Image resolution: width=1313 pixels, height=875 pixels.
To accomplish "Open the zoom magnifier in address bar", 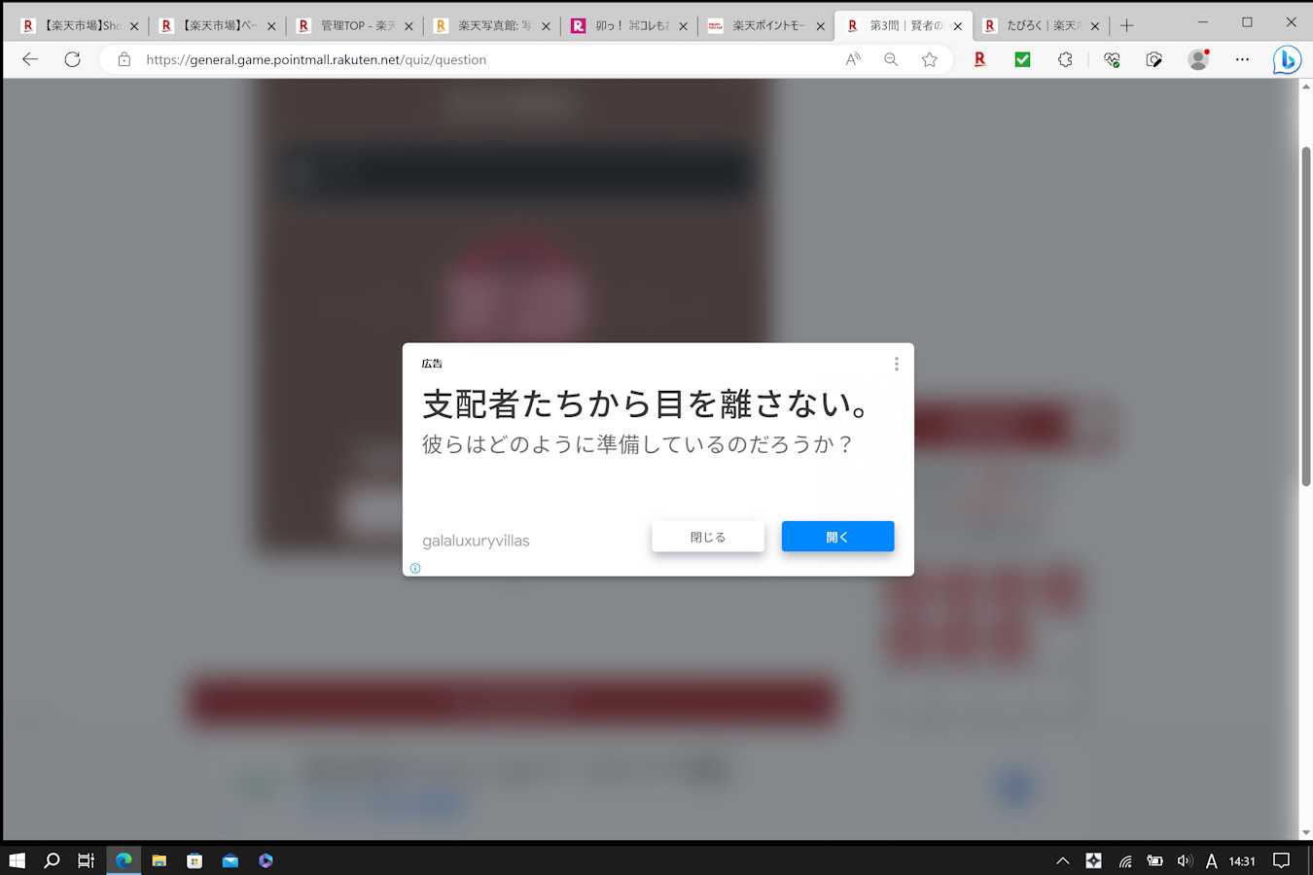I will pos(891,59).
